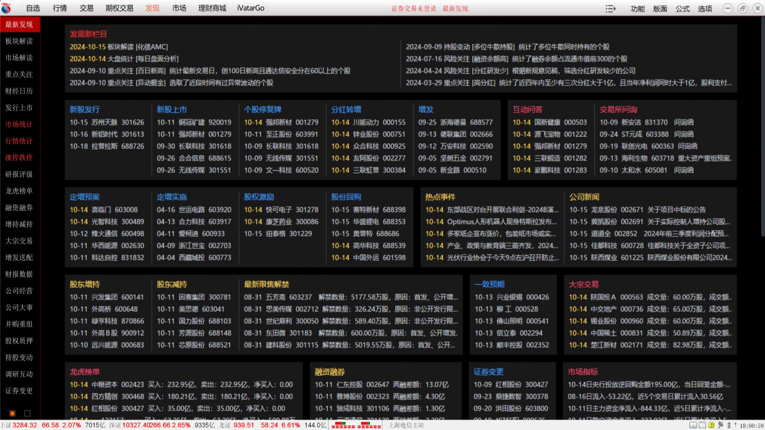Open the 自选 menu
The width and height of the screenshot is (765, 430).
pyautogui.click(x=33, y=8)
